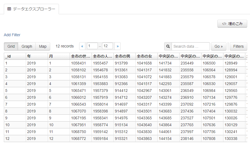
Task: Select cell 1954678 in row 2
Action: 103,70
